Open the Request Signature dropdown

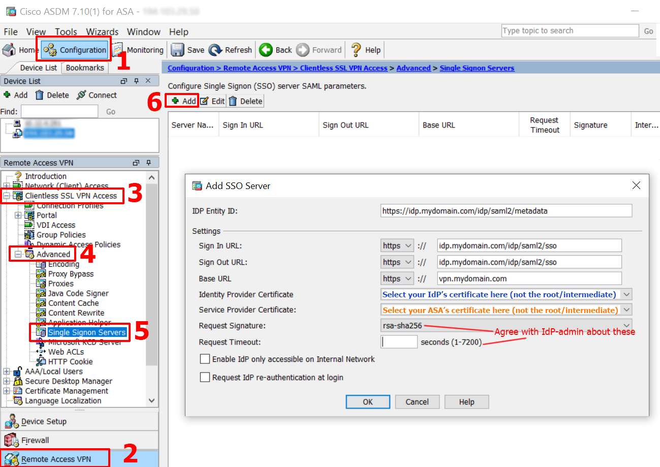pyautogui.click(x=626, y=325)
